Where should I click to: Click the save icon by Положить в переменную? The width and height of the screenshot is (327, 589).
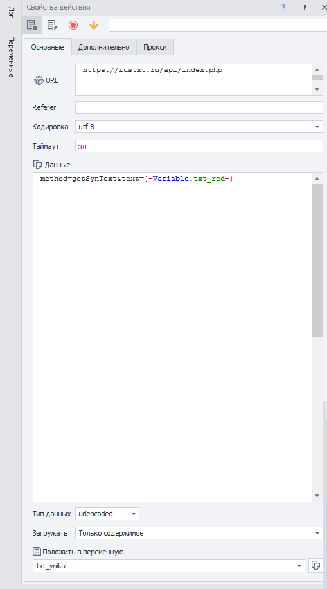[37, 552]
